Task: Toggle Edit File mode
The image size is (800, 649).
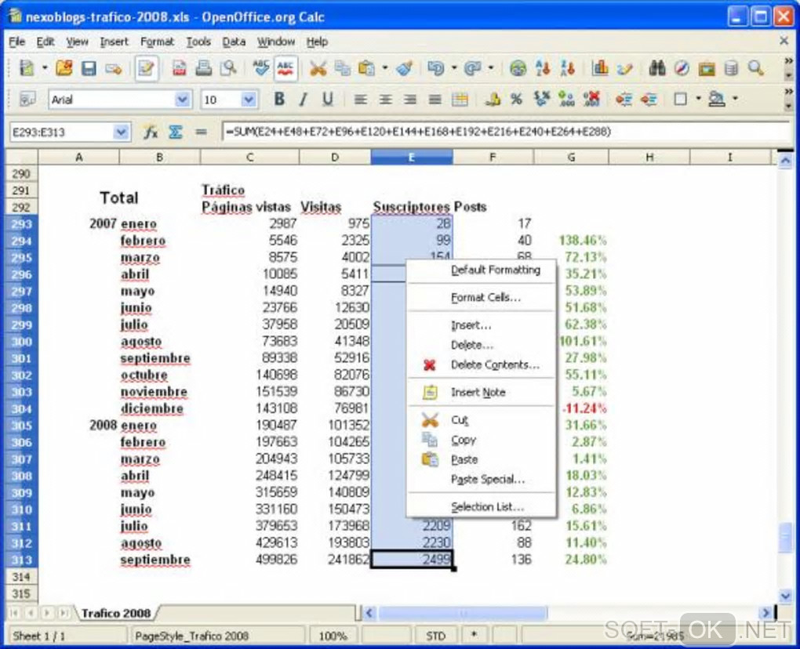Action: 147,68
